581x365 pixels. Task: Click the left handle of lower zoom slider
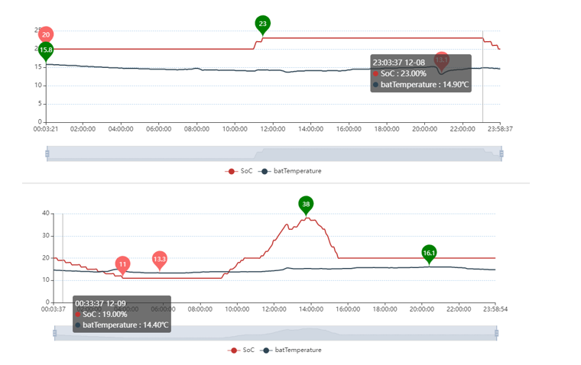point(54,333)
